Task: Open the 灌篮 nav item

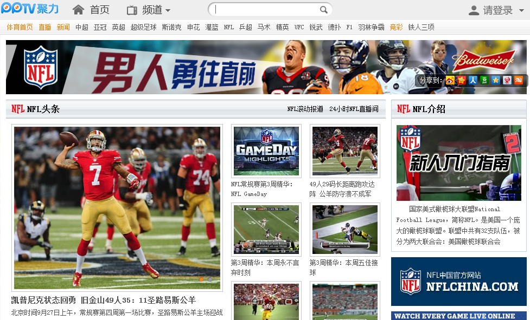Action: [x=212, y=27]
